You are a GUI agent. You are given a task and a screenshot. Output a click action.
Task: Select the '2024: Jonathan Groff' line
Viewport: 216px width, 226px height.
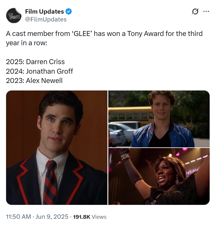tap(39, 71)
